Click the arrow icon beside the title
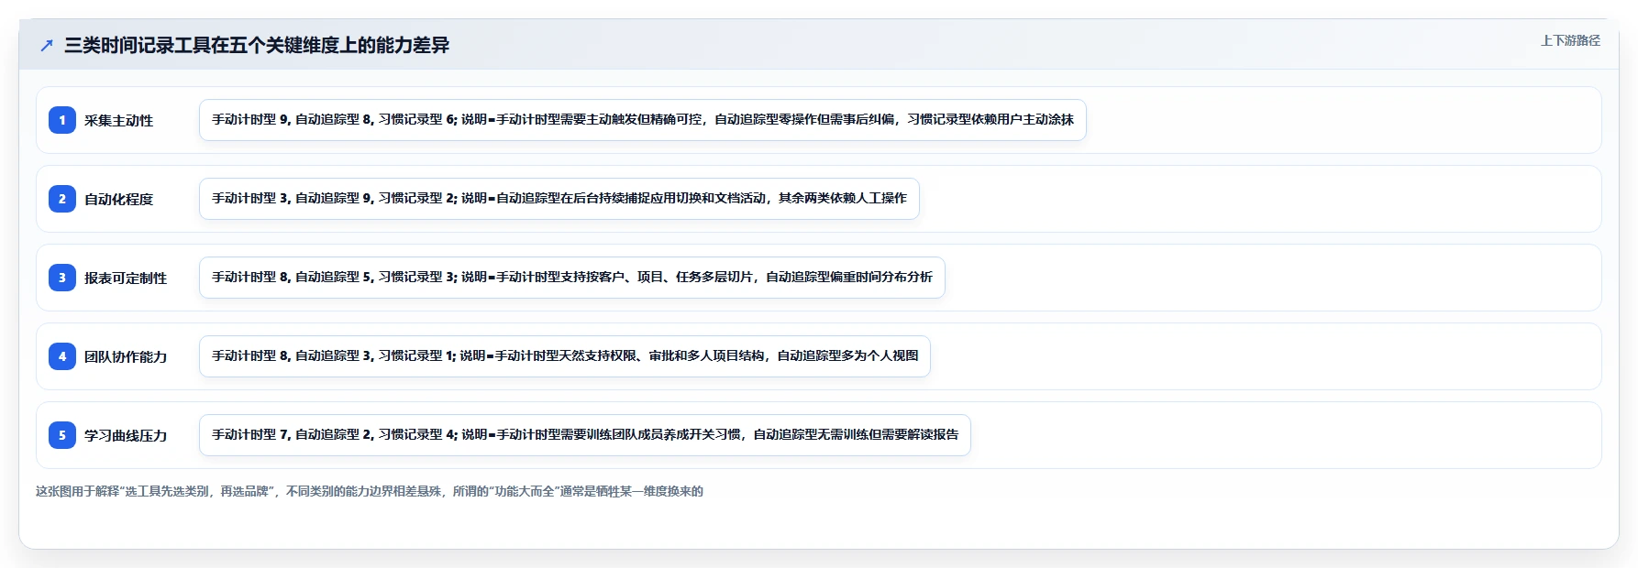The height and width of the screenshot is (568, 1638). (47, 45)
